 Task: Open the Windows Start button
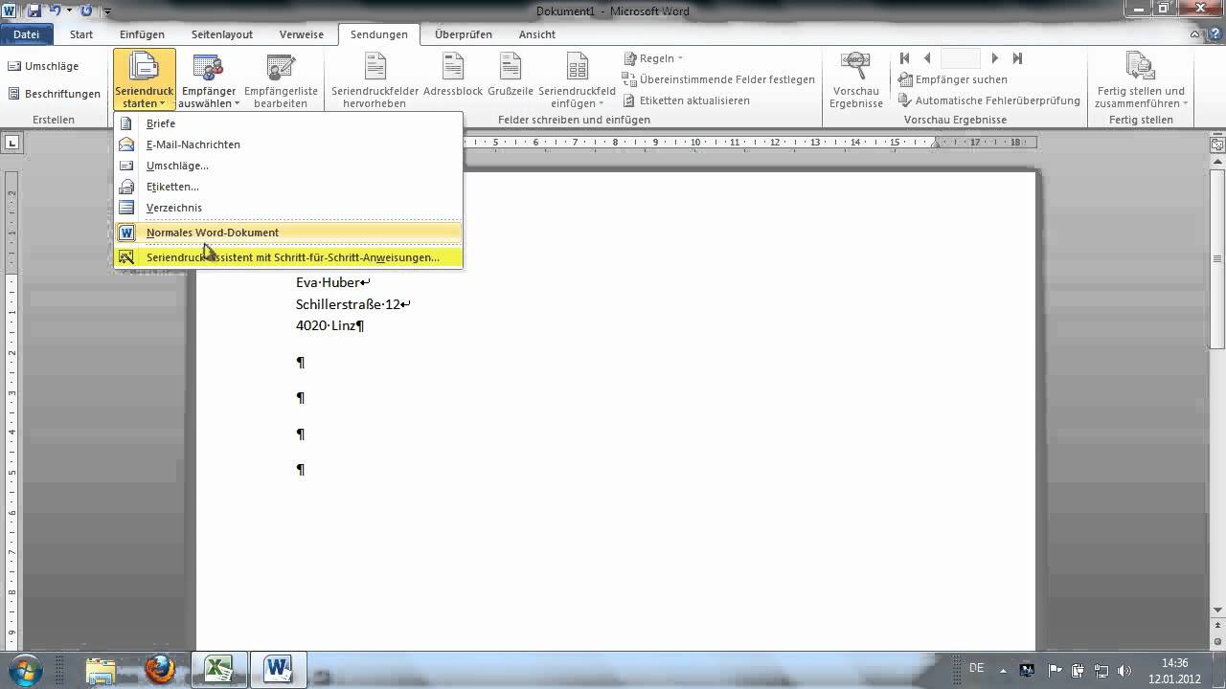click(24, 669)
